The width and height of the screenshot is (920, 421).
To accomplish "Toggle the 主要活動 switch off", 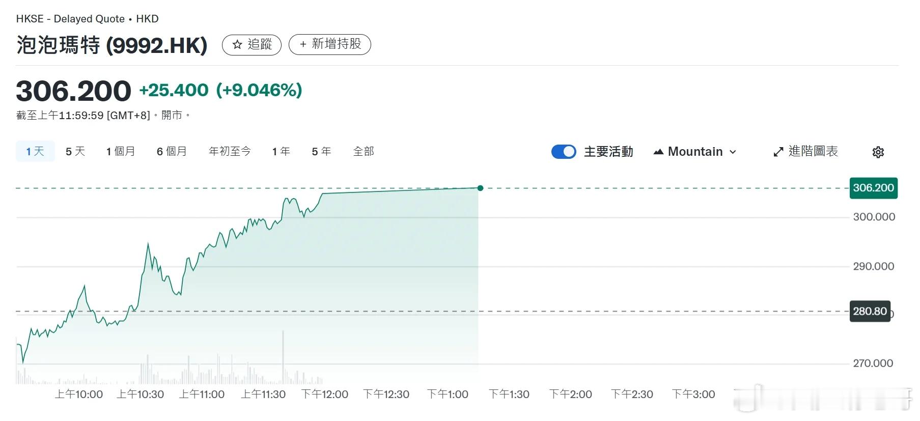I will click(x=564, y=152).
